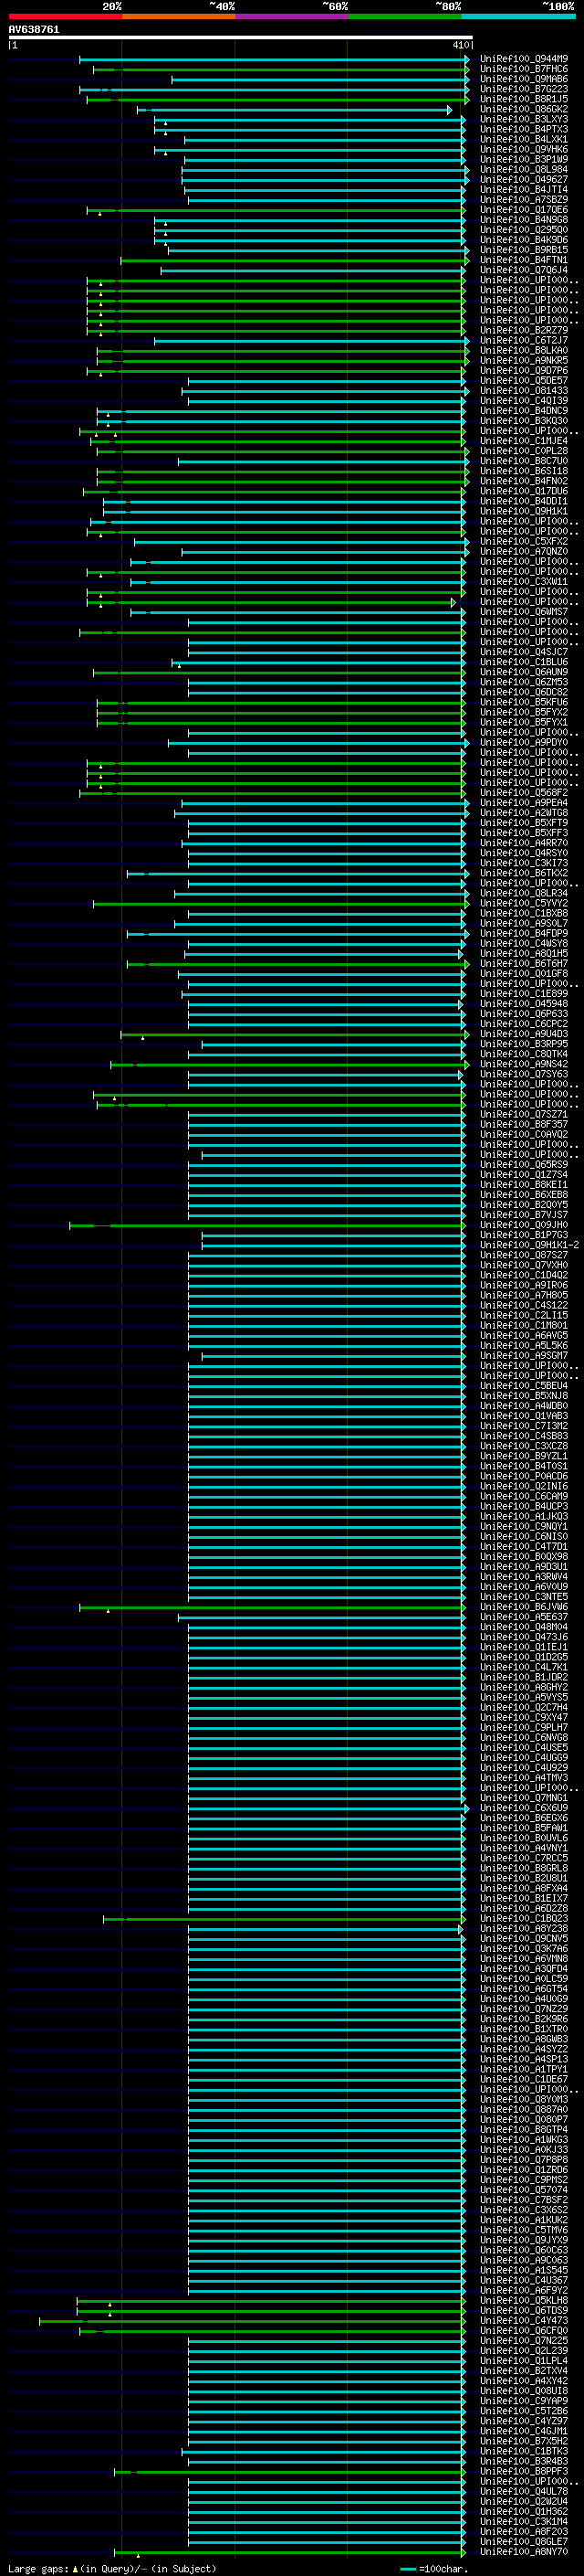Select the UniRef100_A9IR06 label

pos(524,1285)
